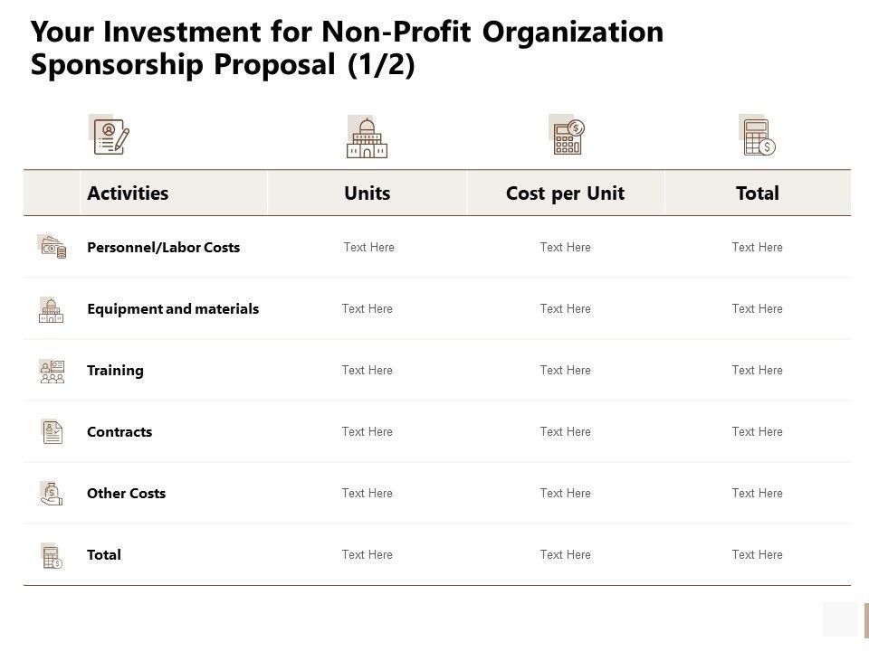Click the building icon beside Equipment and materials
The width and height of the screenshot is (869, 651).
(x=52, y=309)
